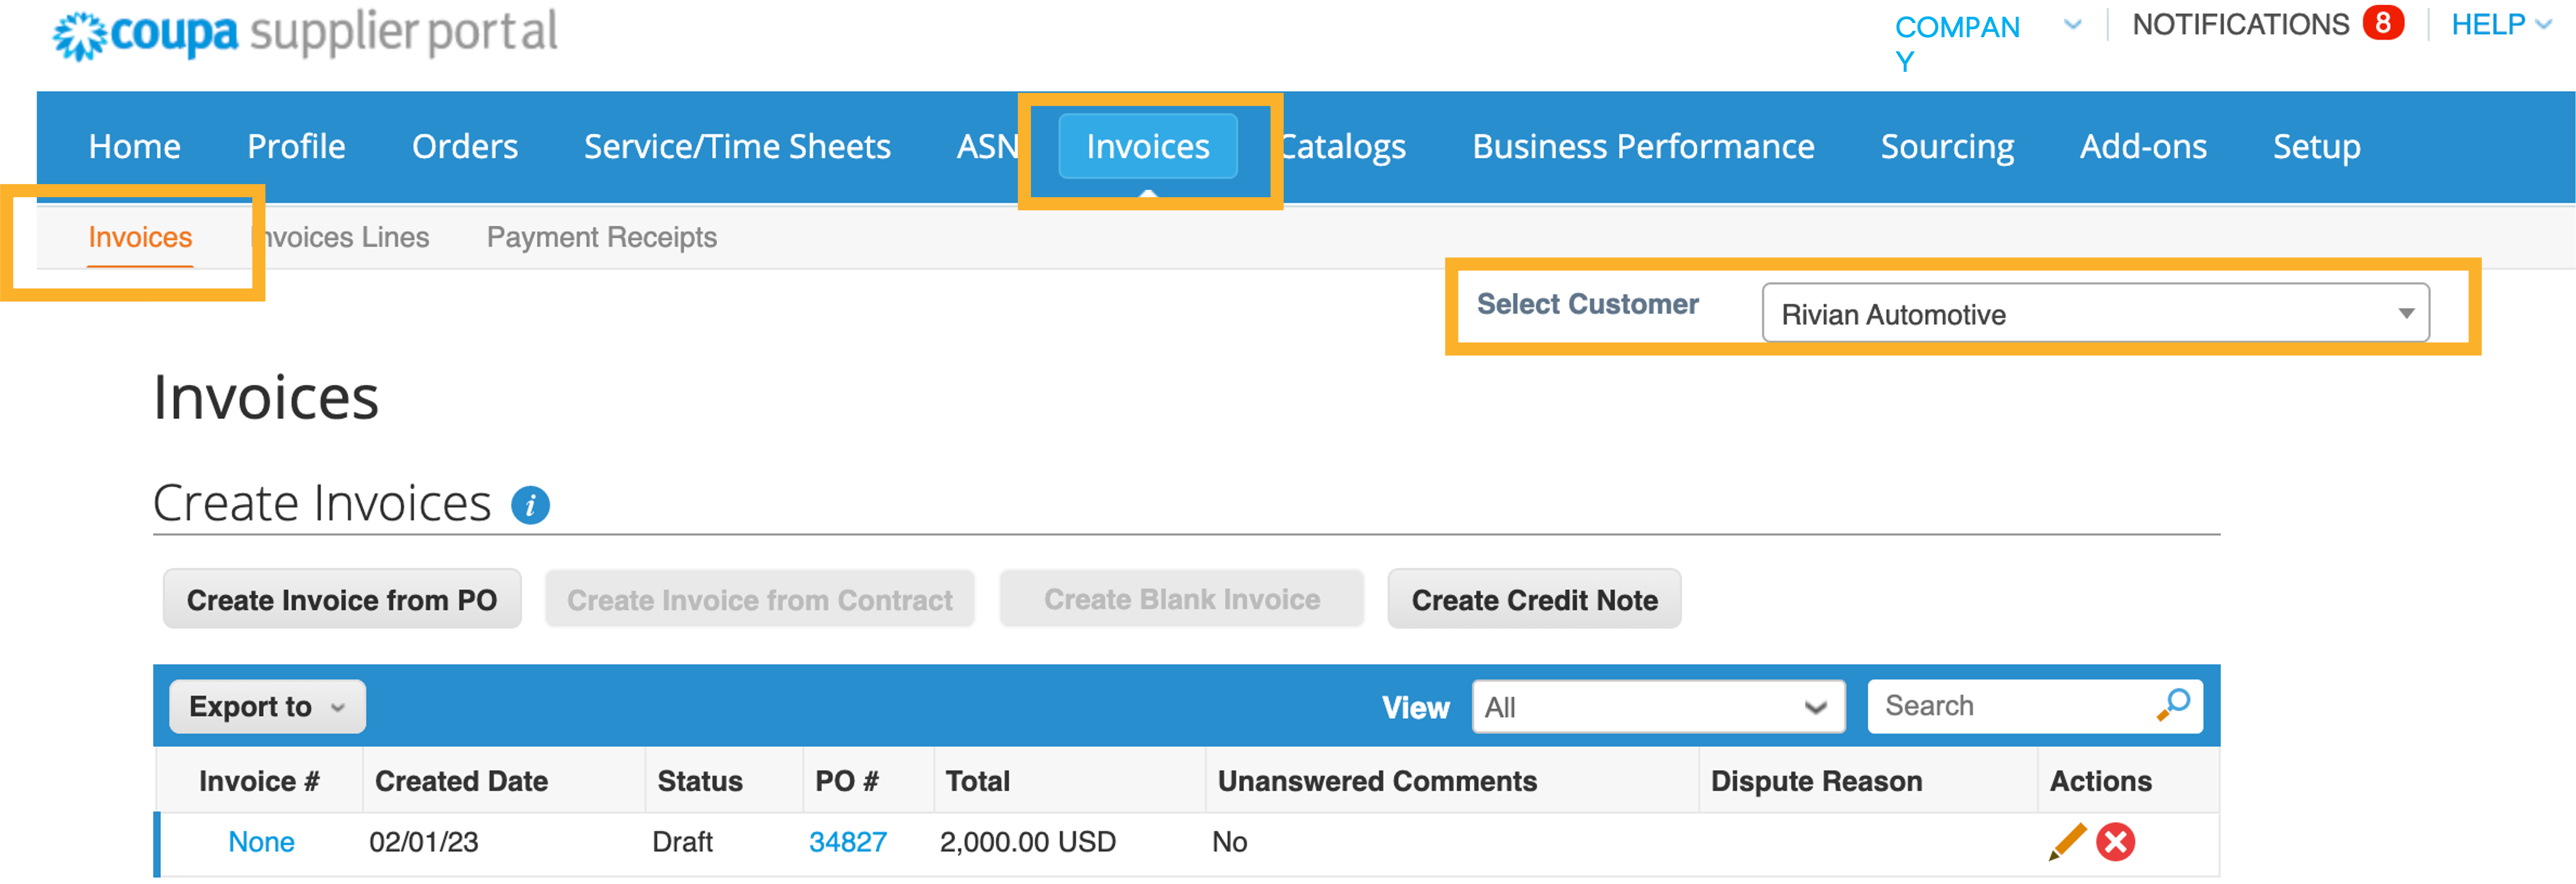Edit the draft invoice using pencil icon
Viewport: 2576px width, 884px height.
[x=2067, y=842]
